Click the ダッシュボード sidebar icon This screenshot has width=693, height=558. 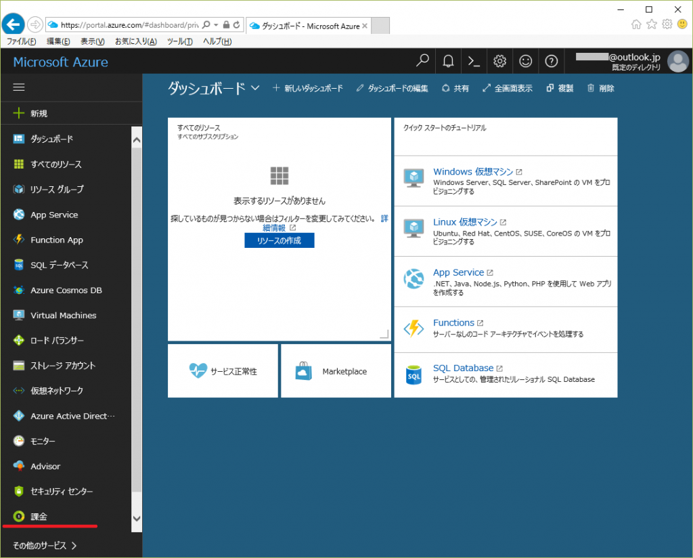tap(18, 139)
